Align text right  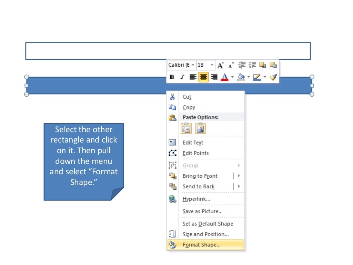(214, 77)
